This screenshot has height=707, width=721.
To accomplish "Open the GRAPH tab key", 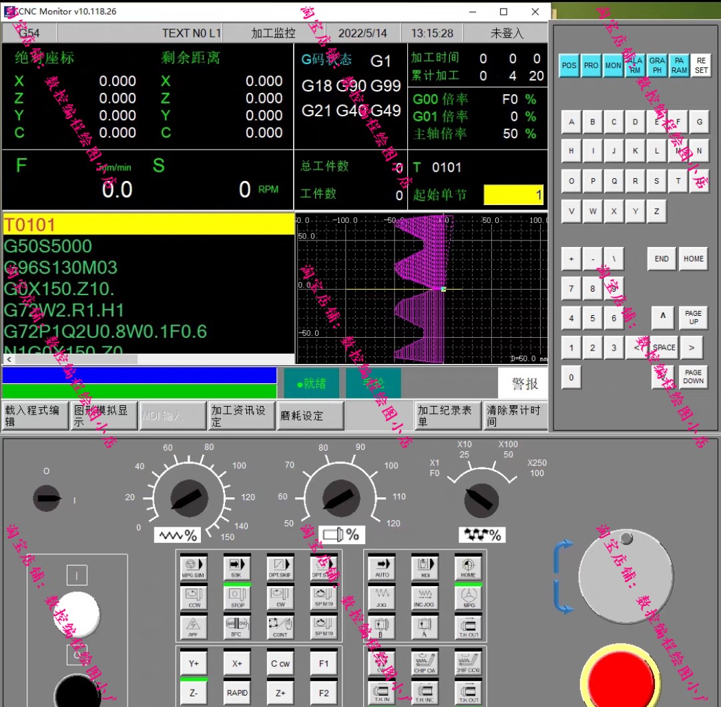I will [657, 65].
